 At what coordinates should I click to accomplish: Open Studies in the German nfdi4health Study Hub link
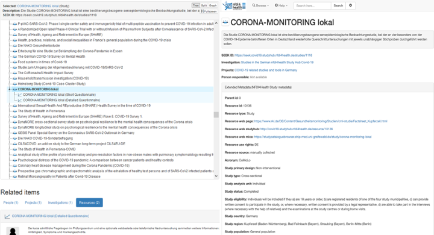(277, 63)
